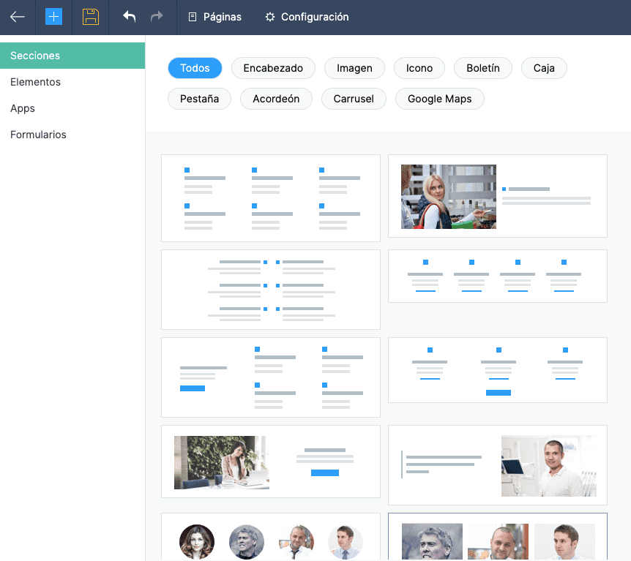Viewport: 631px width, 561px height.
Task: Redo the last undone action
Action: coord(157,17)
